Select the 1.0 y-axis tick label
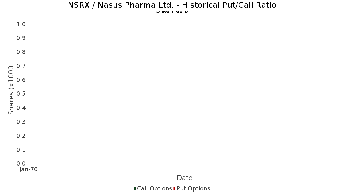 21,24
